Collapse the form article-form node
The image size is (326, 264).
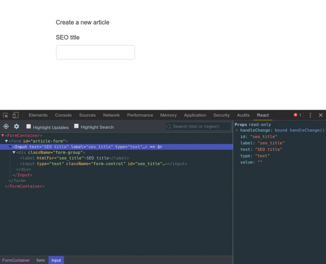coord(6,141)
